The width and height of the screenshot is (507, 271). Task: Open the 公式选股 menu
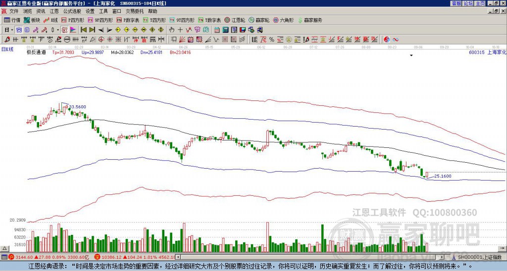point(72,11)
